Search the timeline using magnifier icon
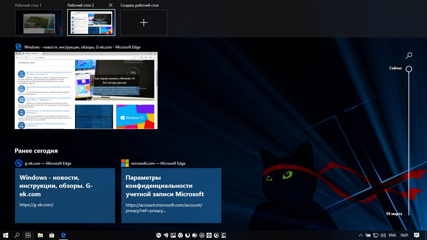Viewport: 427px width, 240px height. (x=409, y=55)
